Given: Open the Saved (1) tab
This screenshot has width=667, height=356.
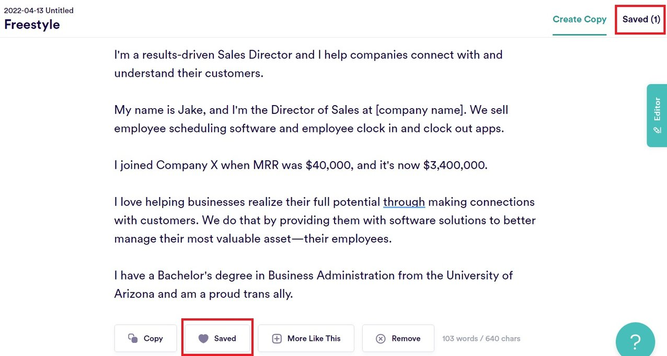Looking at the screenshot, I should click(x=641, y=19).
